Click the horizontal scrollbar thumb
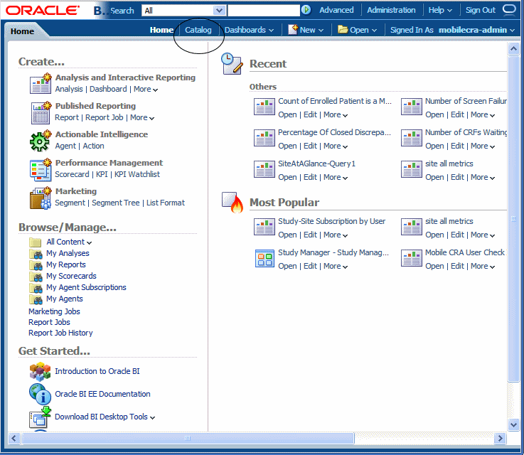 (x=188, y=438)
